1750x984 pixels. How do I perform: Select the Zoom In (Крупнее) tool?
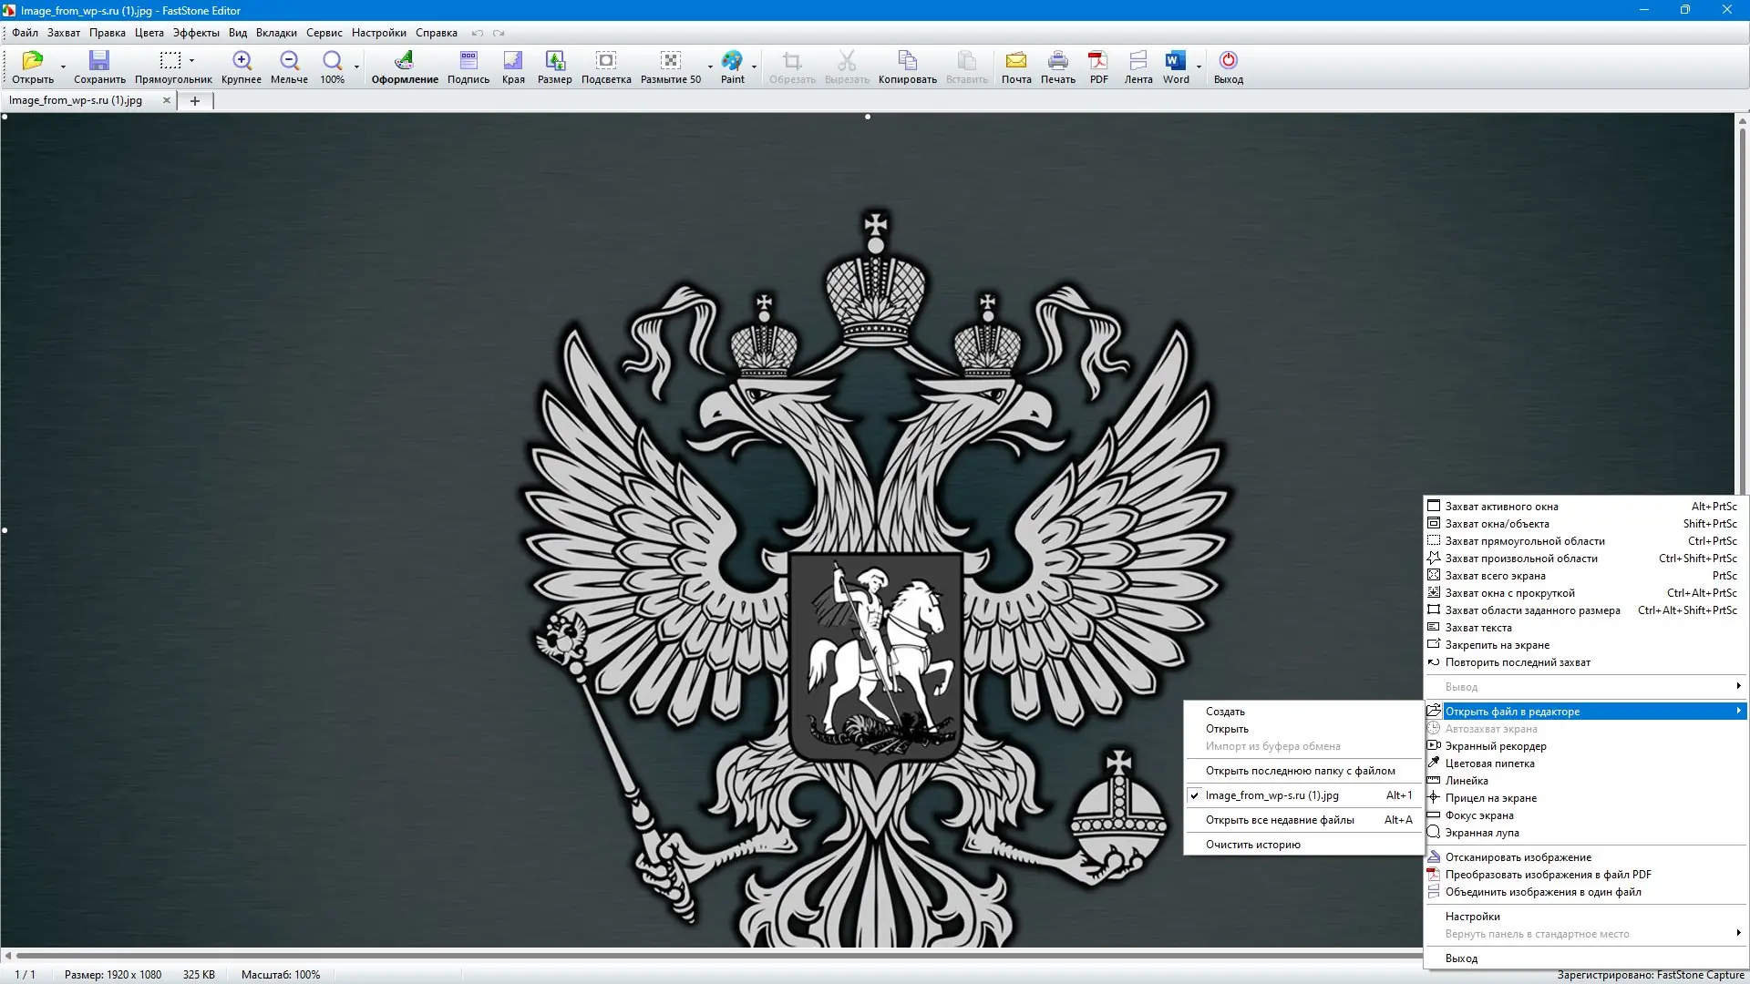click(x=242, y=67)
